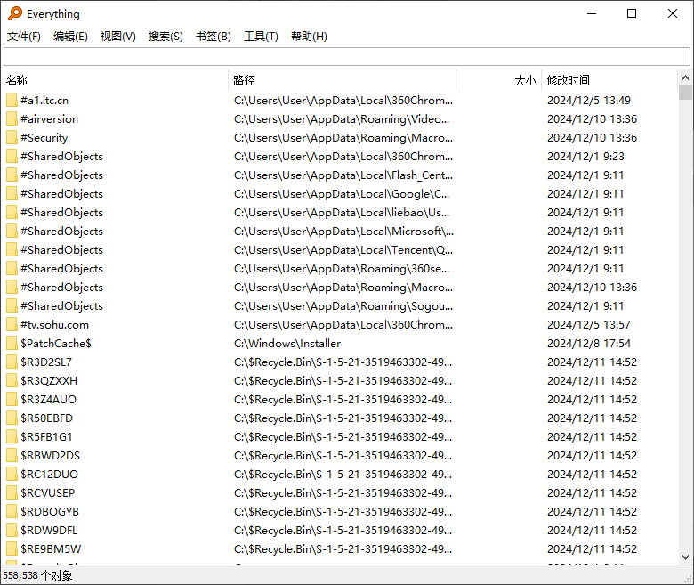Click folder icon of $PatchCache$

(x=12, y=344)
